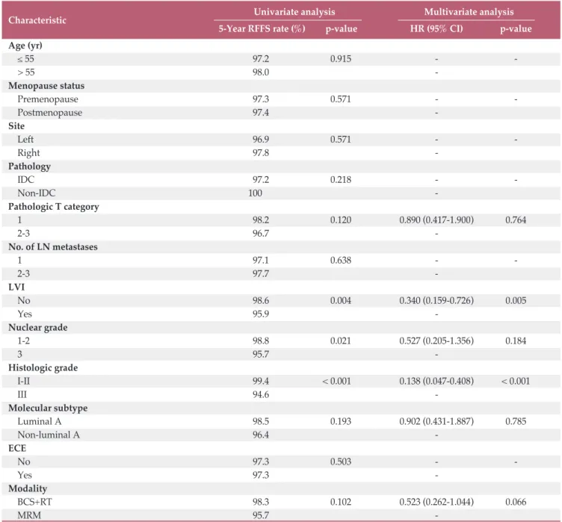Select the 0.503 p-value cell
This screenshot has width=562, height=522.
coord(341,462)
